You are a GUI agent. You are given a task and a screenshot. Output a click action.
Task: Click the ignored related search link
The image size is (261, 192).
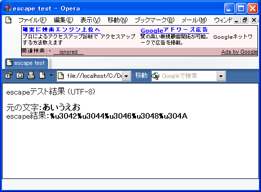tap(69, 52)
